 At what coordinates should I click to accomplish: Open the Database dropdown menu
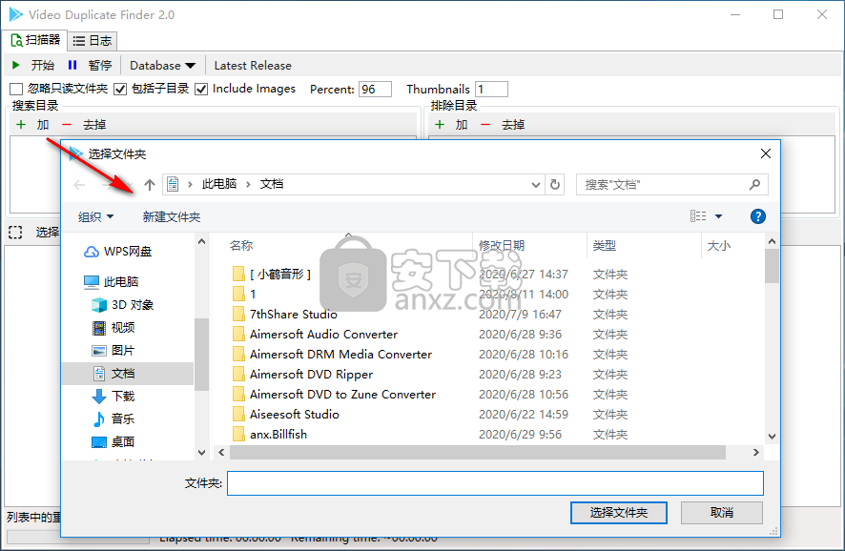coord(162,66)
